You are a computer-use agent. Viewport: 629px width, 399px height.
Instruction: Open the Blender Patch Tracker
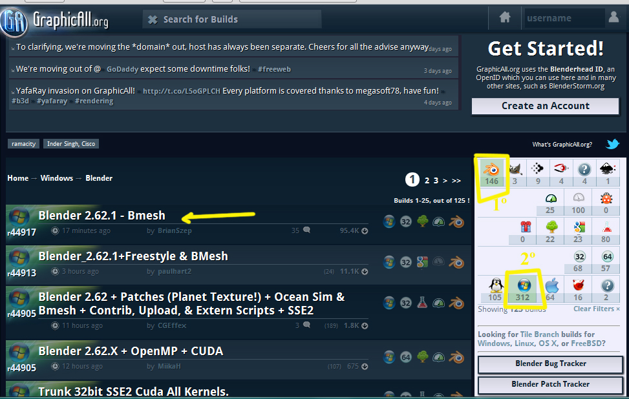pos(550,385)
